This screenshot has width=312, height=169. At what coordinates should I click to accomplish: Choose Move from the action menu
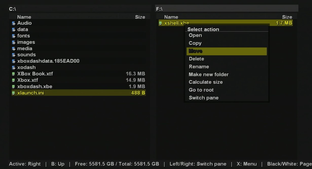[x=195, y=51]
